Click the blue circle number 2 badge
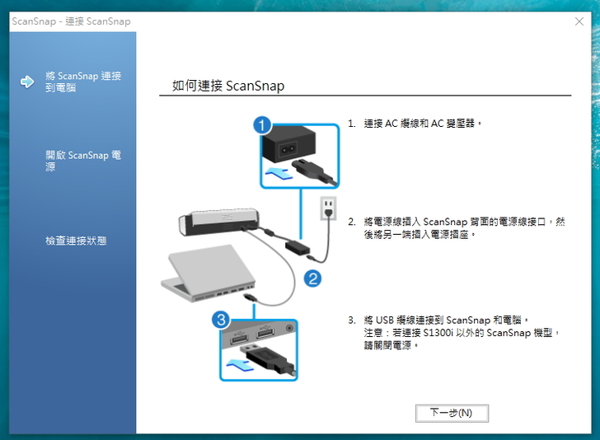 coord(312,279)
